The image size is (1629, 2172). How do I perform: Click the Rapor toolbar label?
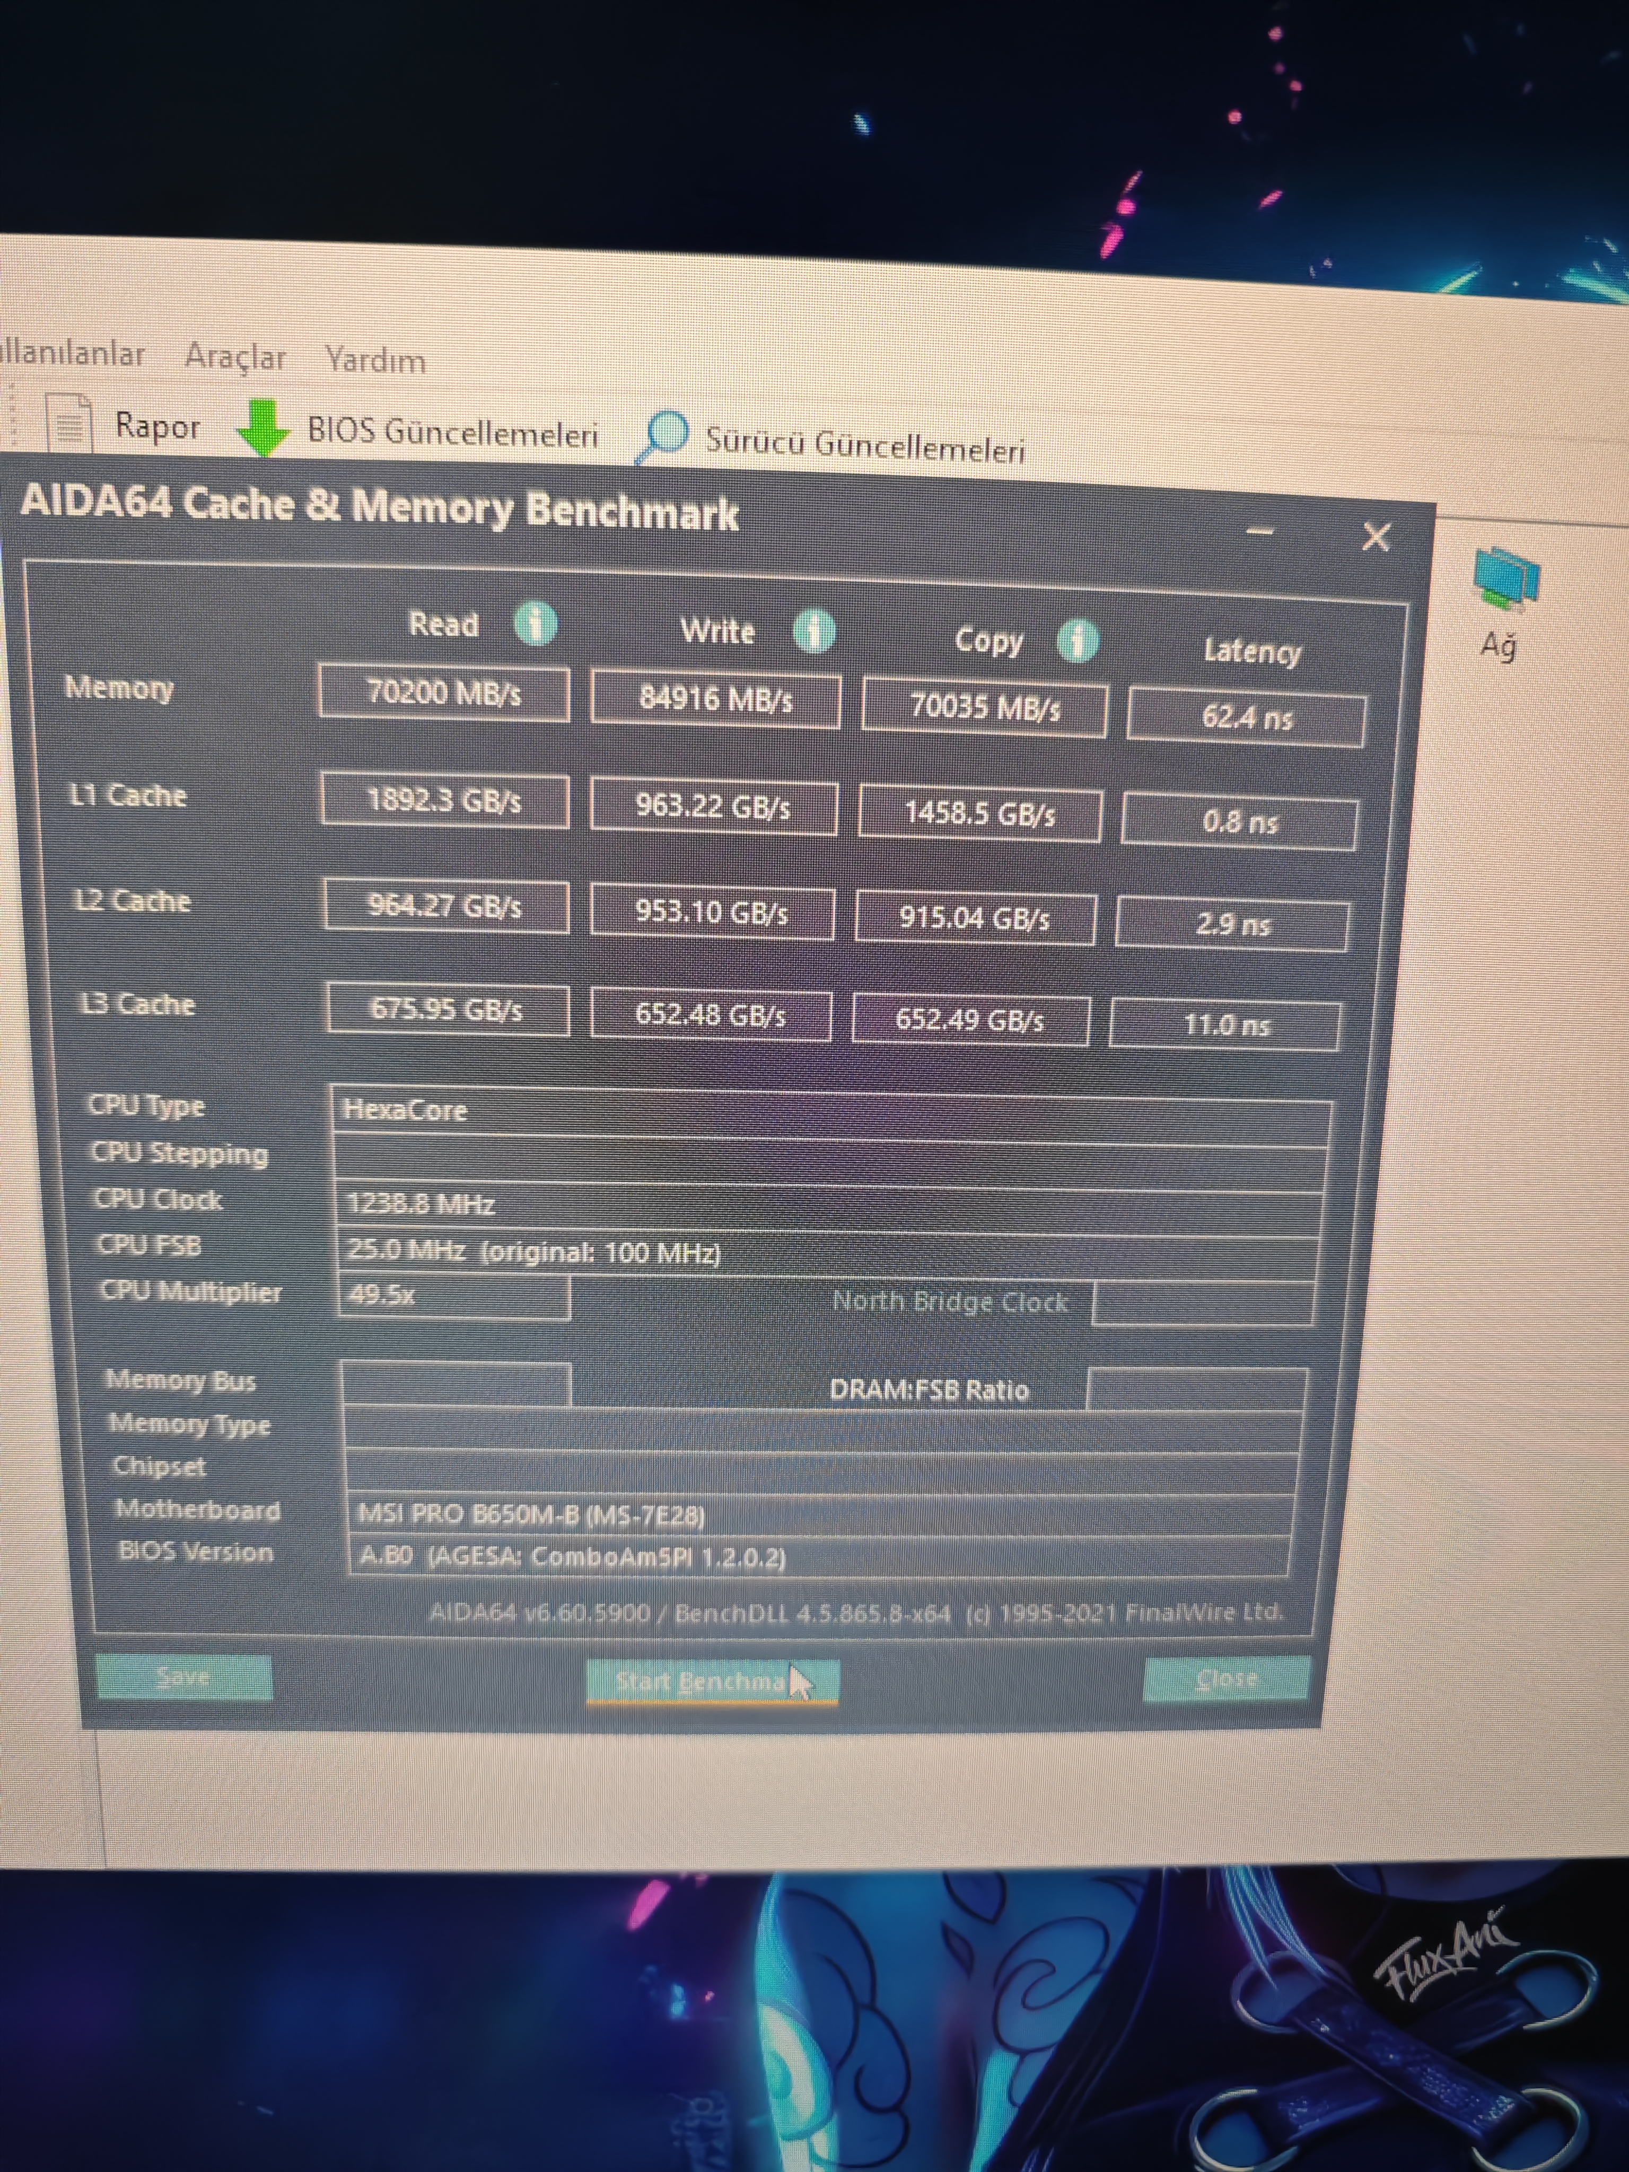click(157, 426)
